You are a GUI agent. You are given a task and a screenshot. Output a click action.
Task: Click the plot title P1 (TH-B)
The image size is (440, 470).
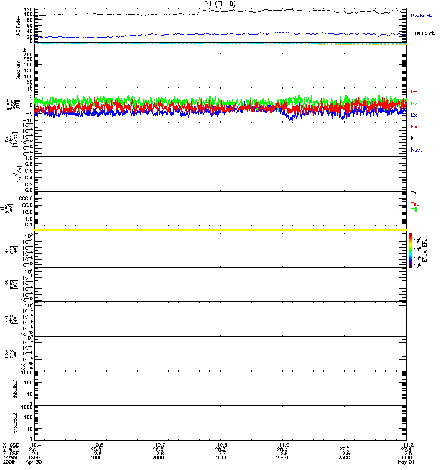219,4
